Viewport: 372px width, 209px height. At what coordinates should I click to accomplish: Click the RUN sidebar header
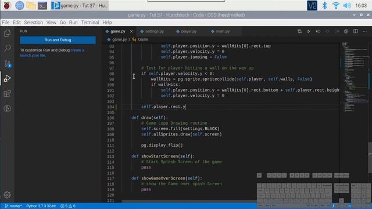coord(23,31)
